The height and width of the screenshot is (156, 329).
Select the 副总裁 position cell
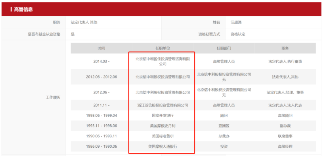click(285, 126)
